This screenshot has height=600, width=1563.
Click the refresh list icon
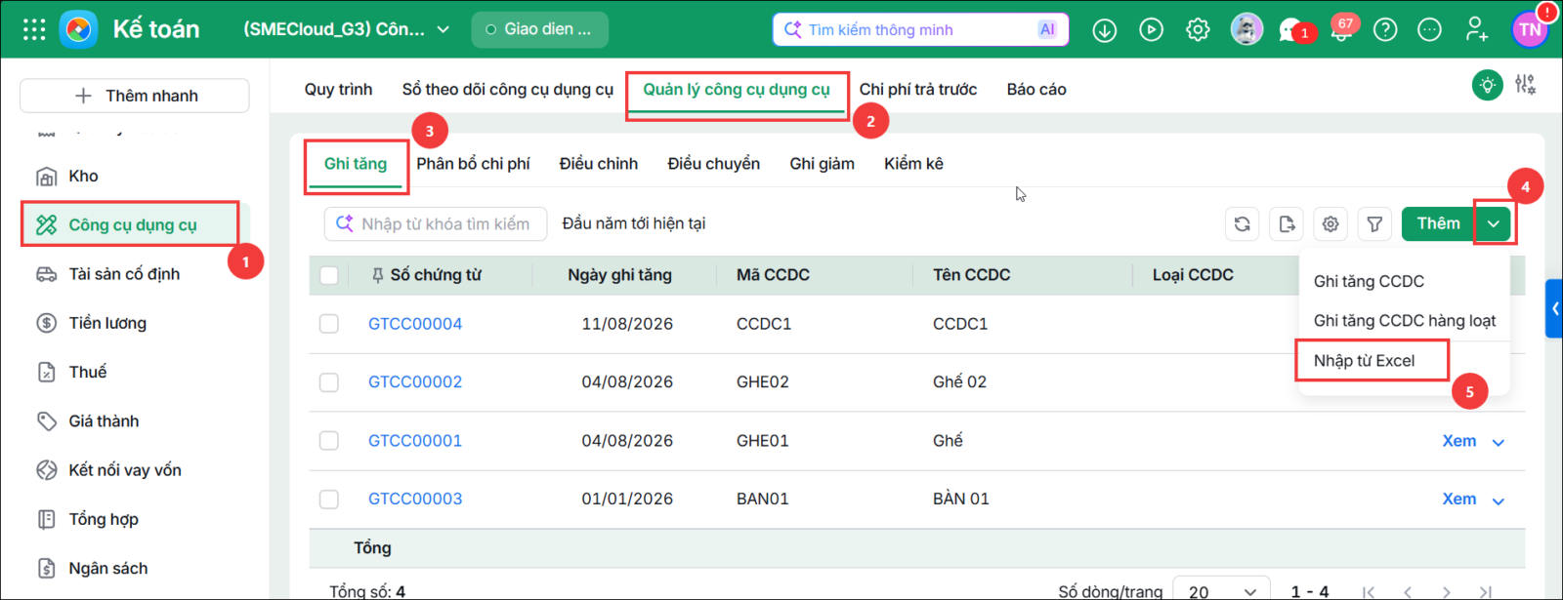[x=1242, y=224]
